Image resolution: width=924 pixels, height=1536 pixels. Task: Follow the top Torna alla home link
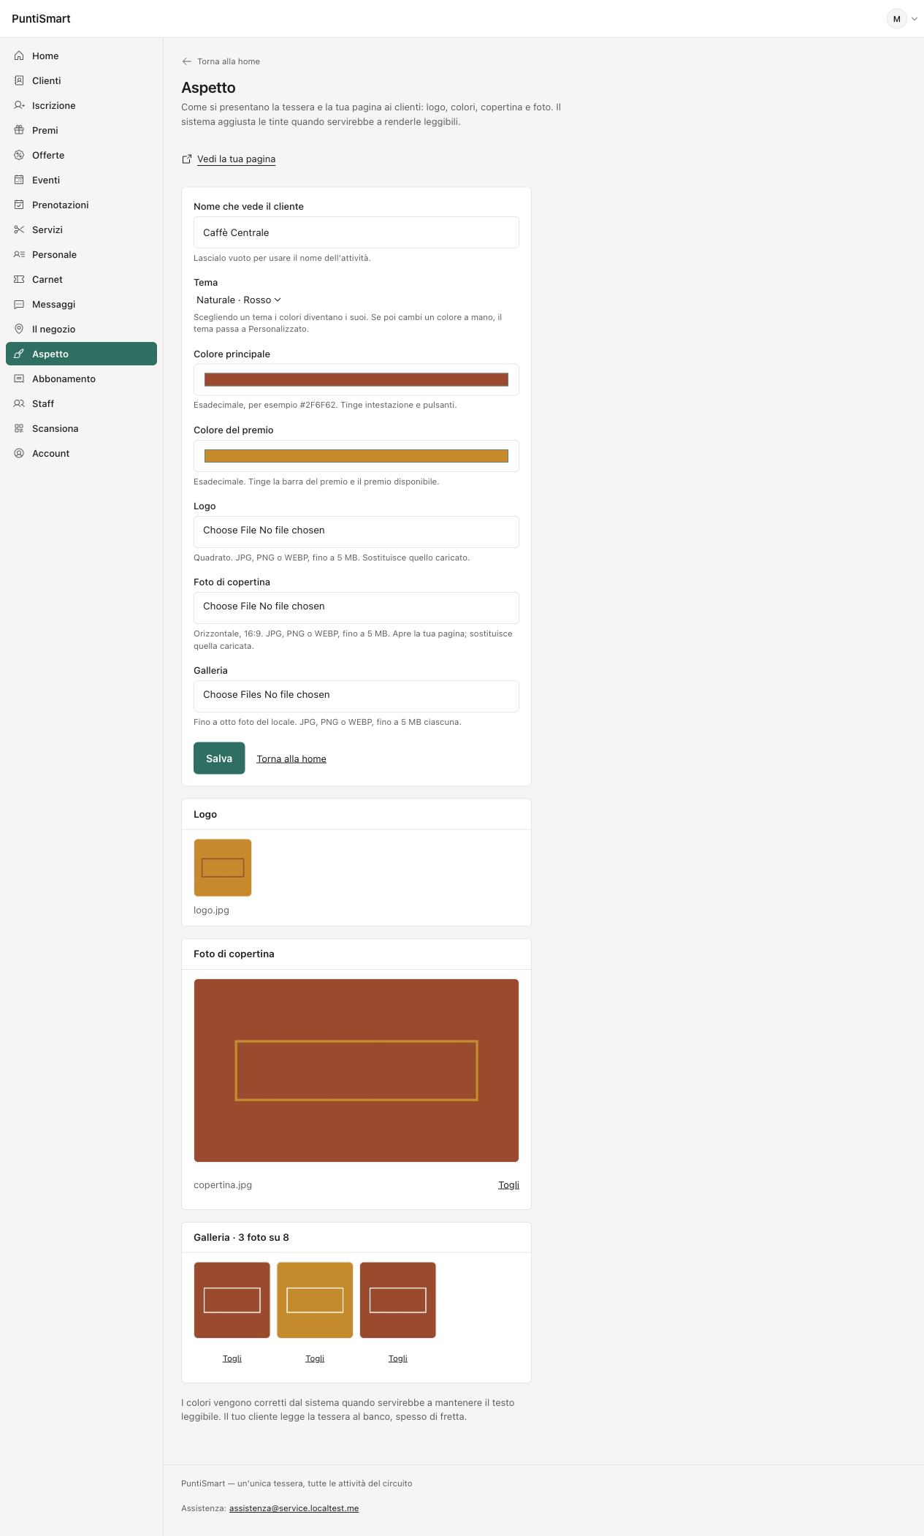tap(229, 61)
